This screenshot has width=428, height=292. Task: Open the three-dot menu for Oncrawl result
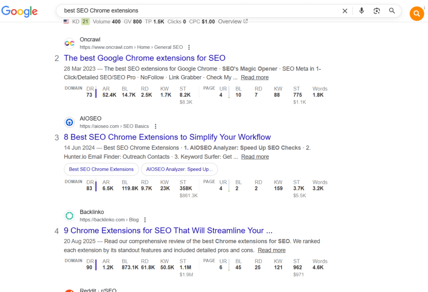(189, 47)
